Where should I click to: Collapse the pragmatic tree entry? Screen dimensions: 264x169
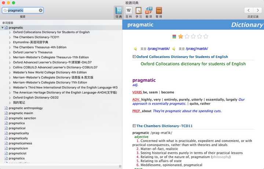[3, 28]
